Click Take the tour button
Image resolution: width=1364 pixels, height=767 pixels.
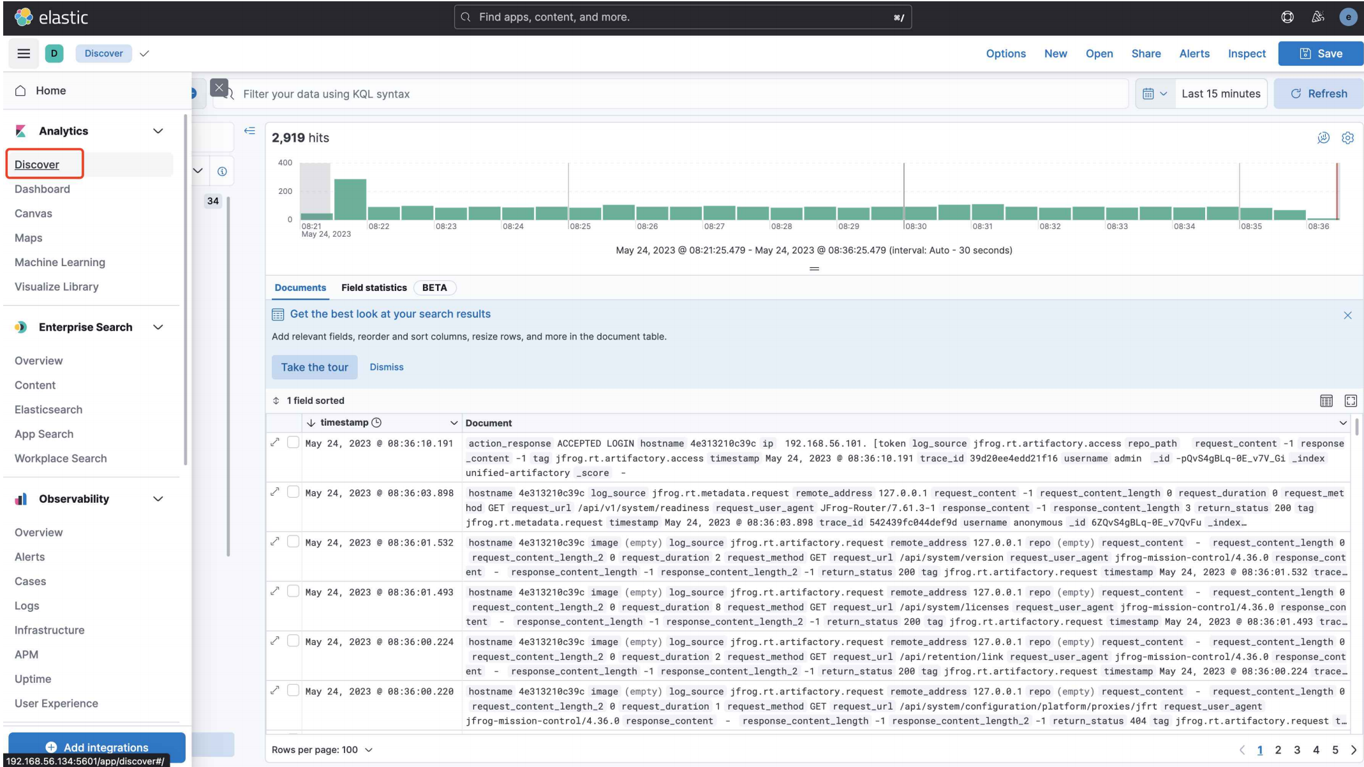click(315, 368)
